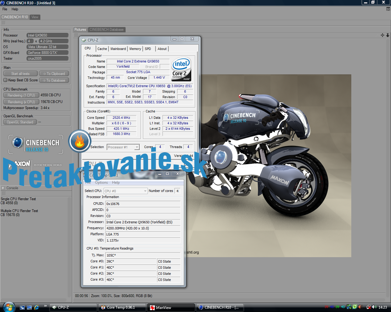Click the Start all tests button
Image resolution: width=391 pixels, height=312 pixels.
point(20,74)
